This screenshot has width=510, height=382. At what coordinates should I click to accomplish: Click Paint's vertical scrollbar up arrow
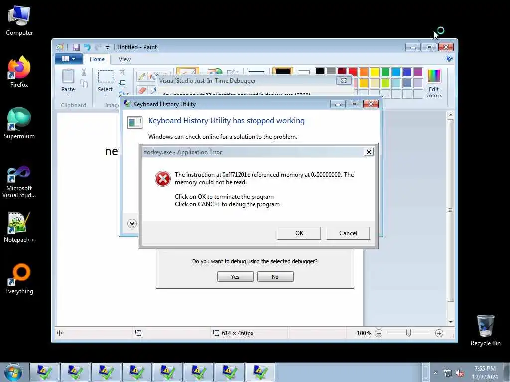450,115
